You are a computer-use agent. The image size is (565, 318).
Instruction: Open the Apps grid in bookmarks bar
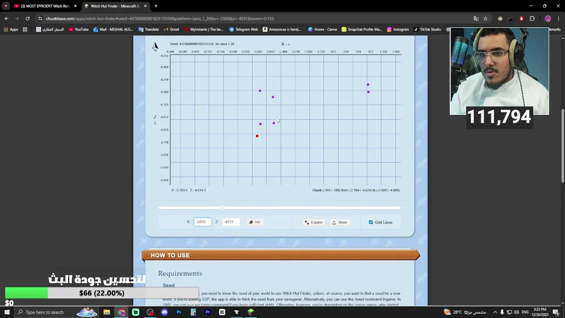11,30
